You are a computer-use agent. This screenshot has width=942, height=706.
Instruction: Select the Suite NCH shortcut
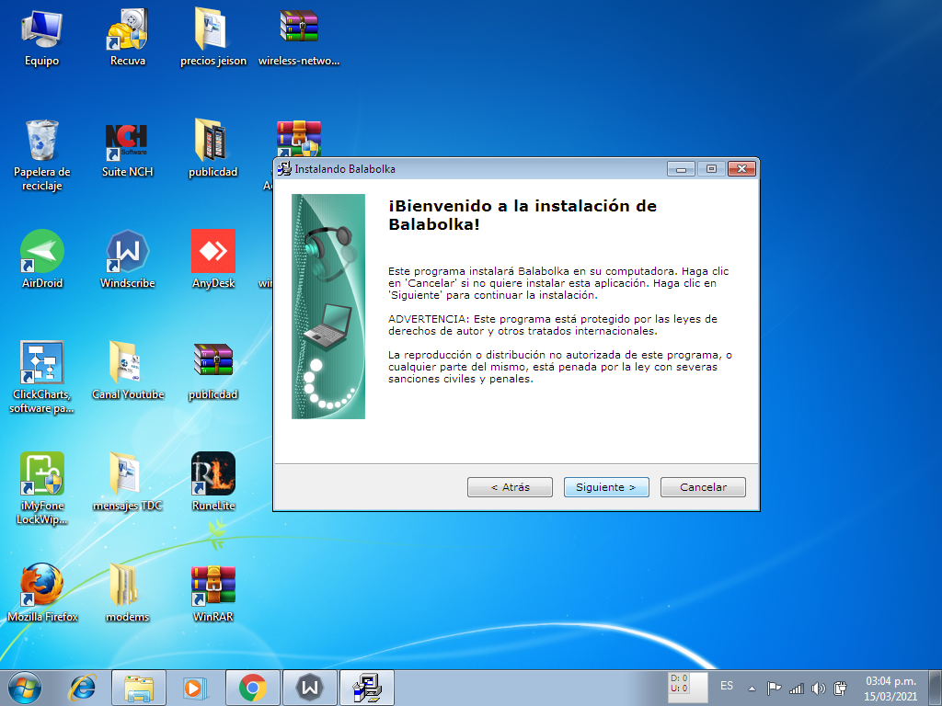coord(127,150)
